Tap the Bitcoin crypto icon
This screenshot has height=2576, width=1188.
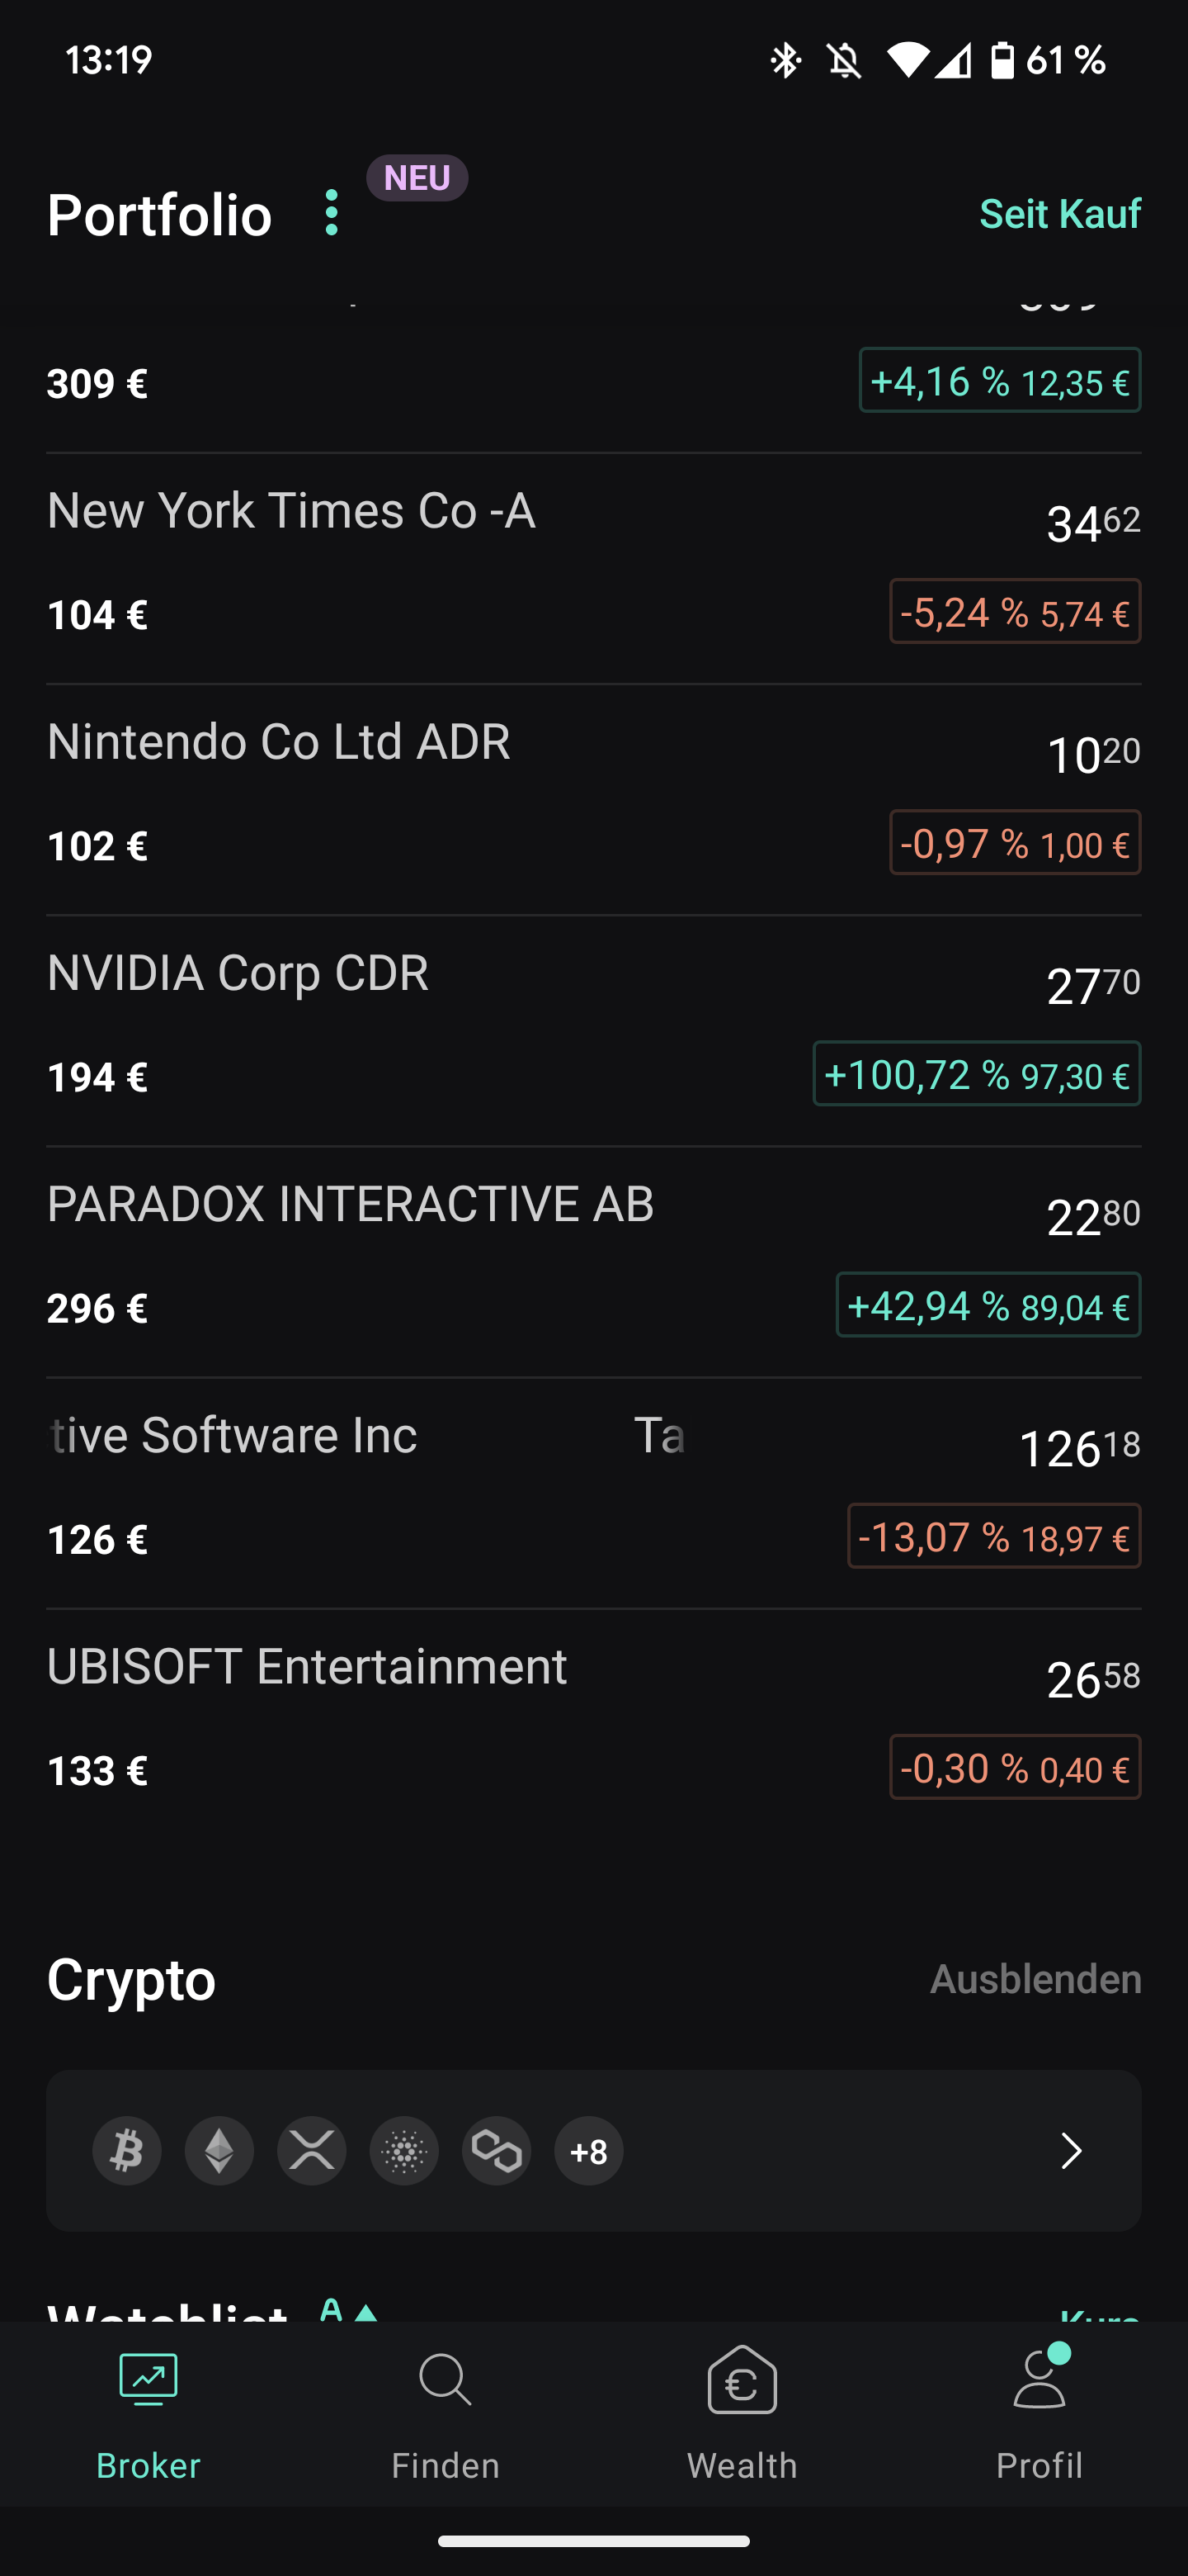127,2150
